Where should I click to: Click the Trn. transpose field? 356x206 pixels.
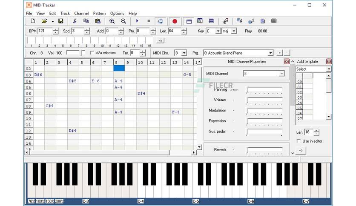(x=135, y=53)
